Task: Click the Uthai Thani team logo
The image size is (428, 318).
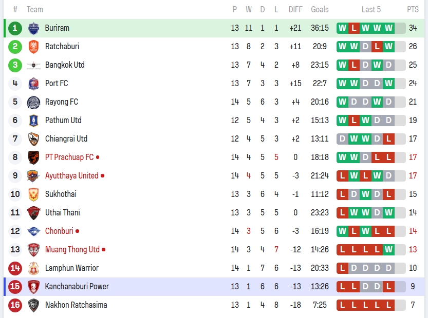Action: coord(33,213)
